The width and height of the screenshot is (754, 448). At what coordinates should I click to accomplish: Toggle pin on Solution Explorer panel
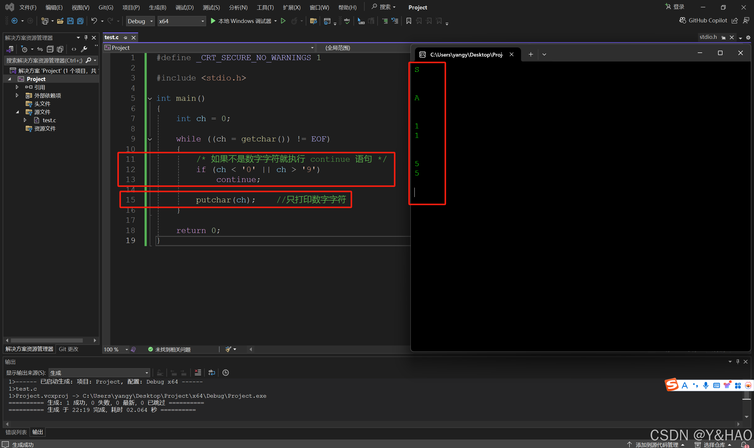pyautogui.click(x=86, y=37)
